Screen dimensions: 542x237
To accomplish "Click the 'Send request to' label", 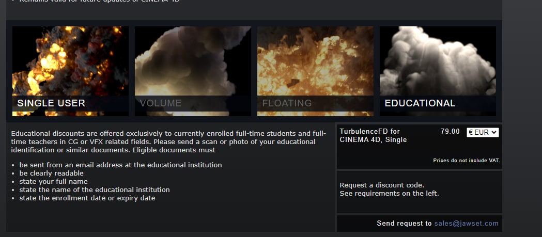I will (x=404, y=224).
